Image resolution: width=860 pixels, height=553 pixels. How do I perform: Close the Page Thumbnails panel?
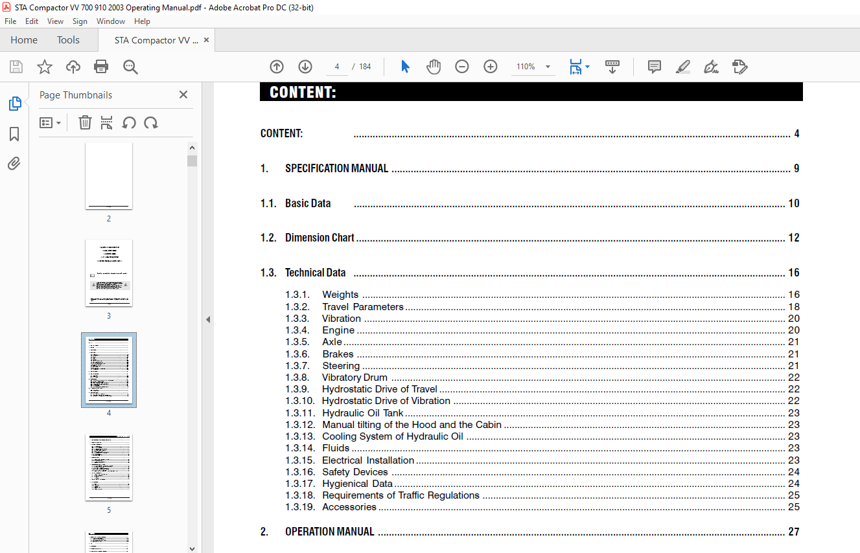pos(183,95)
